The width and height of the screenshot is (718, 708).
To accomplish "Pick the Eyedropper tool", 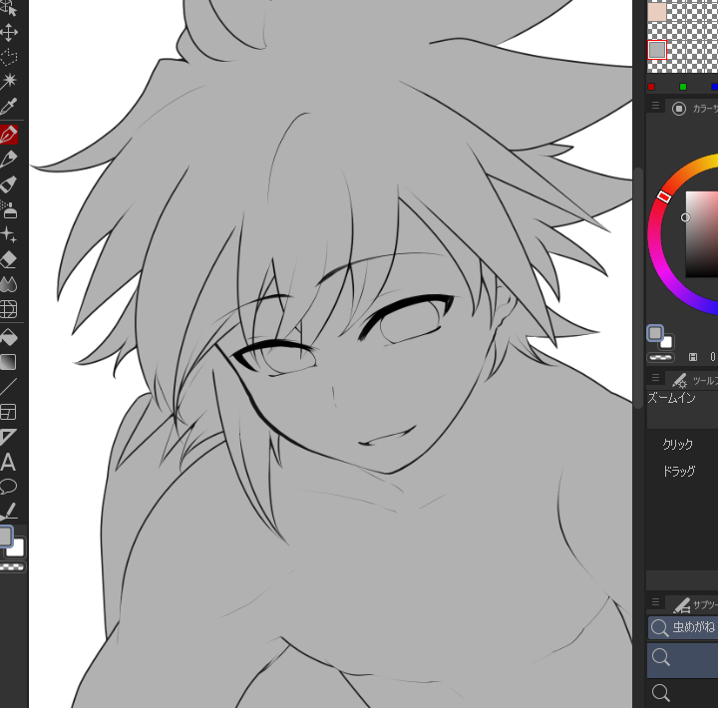I will 9,107.
